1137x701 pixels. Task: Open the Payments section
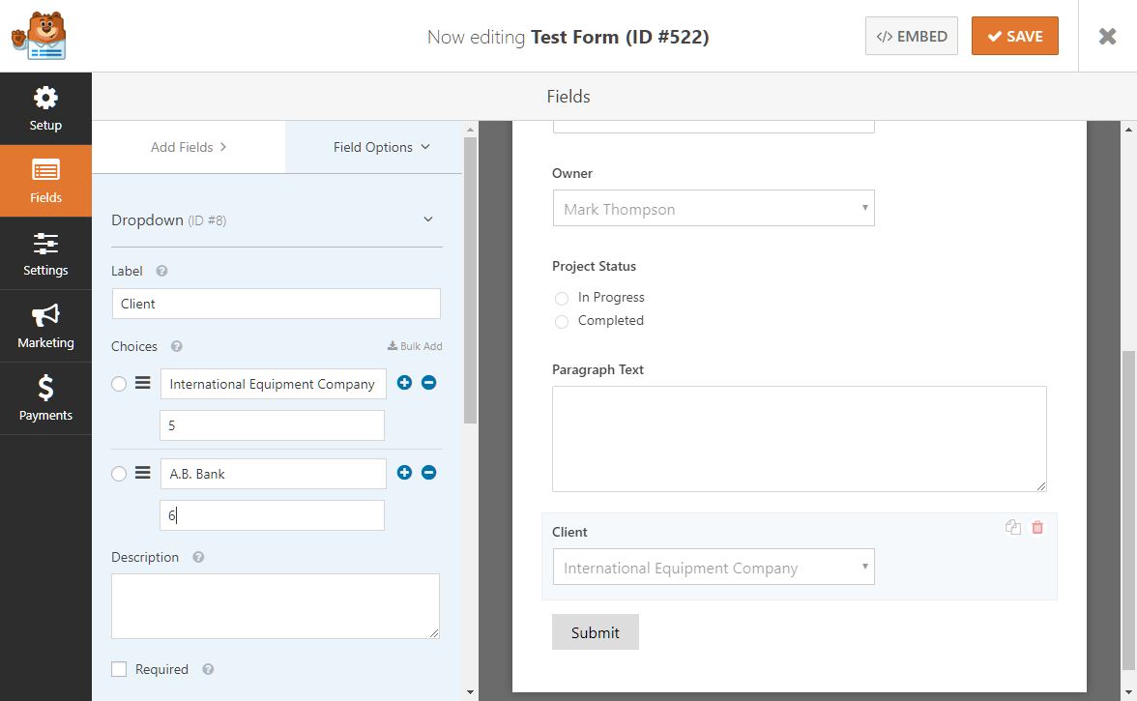45,398
